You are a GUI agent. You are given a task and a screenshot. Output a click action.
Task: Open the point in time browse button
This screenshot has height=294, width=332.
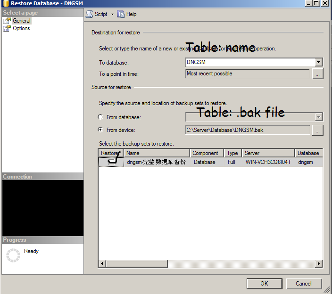click(317, 73)
